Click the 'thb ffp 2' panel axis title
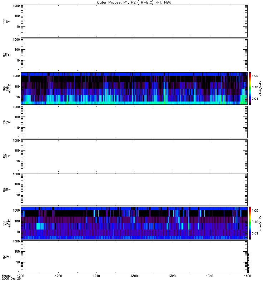 click(x=6, y=122)
